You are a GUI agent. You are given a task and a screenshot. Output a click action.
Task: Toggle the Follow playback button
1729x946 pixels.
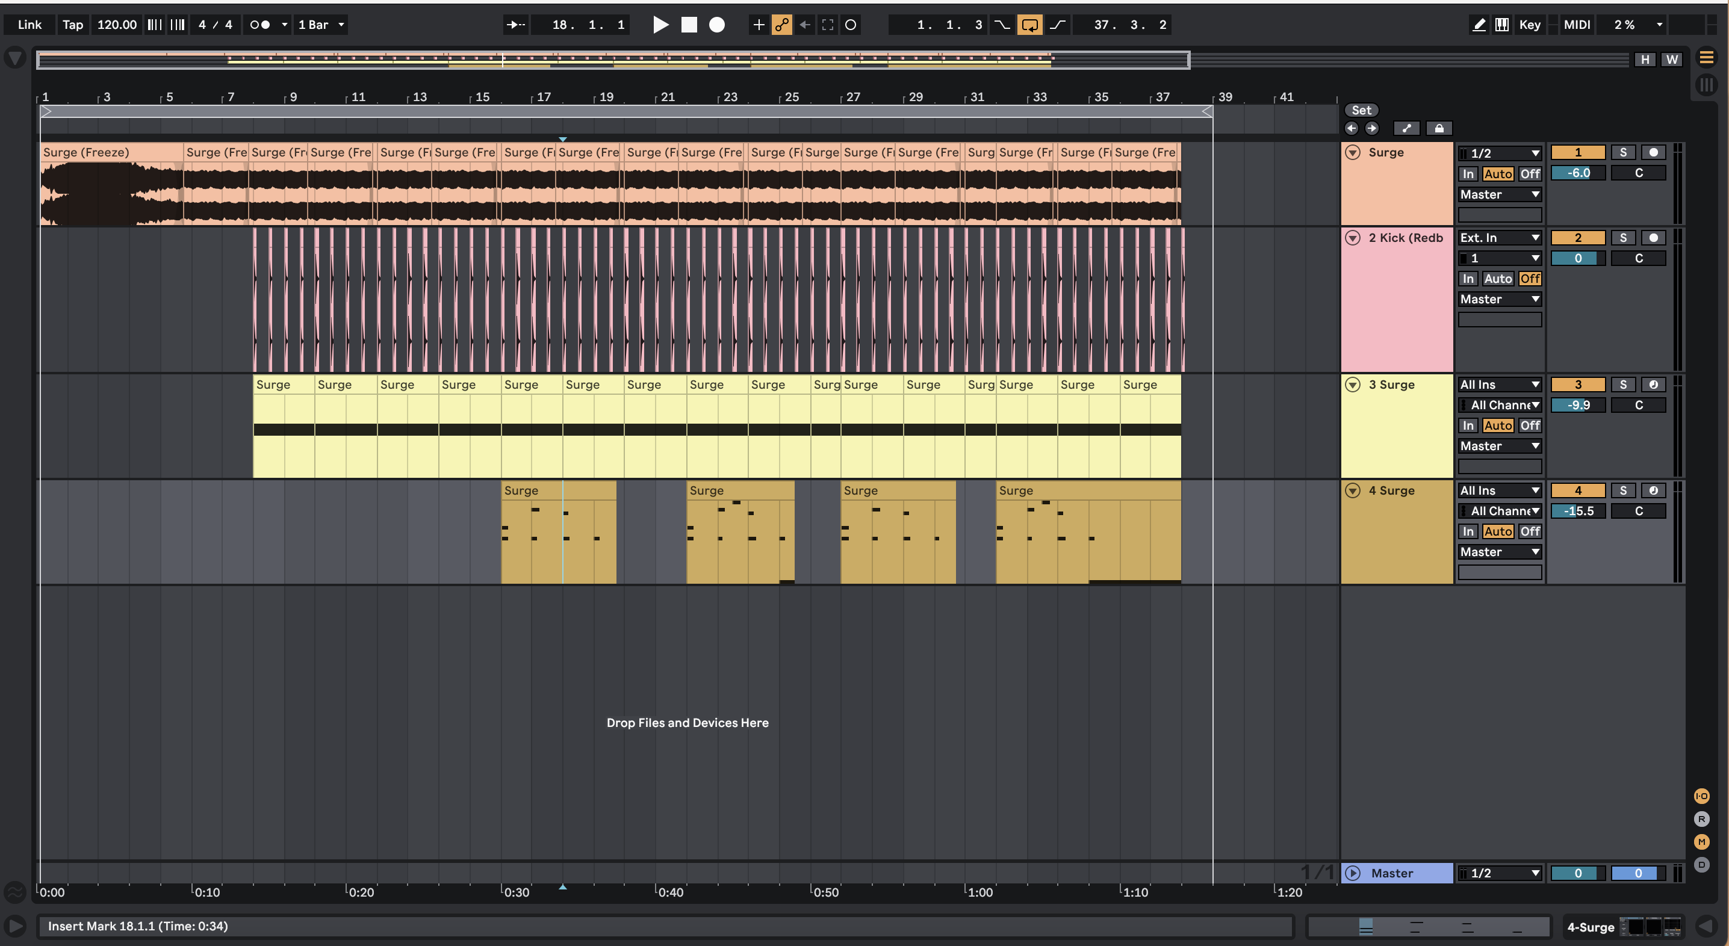(516, 25)
